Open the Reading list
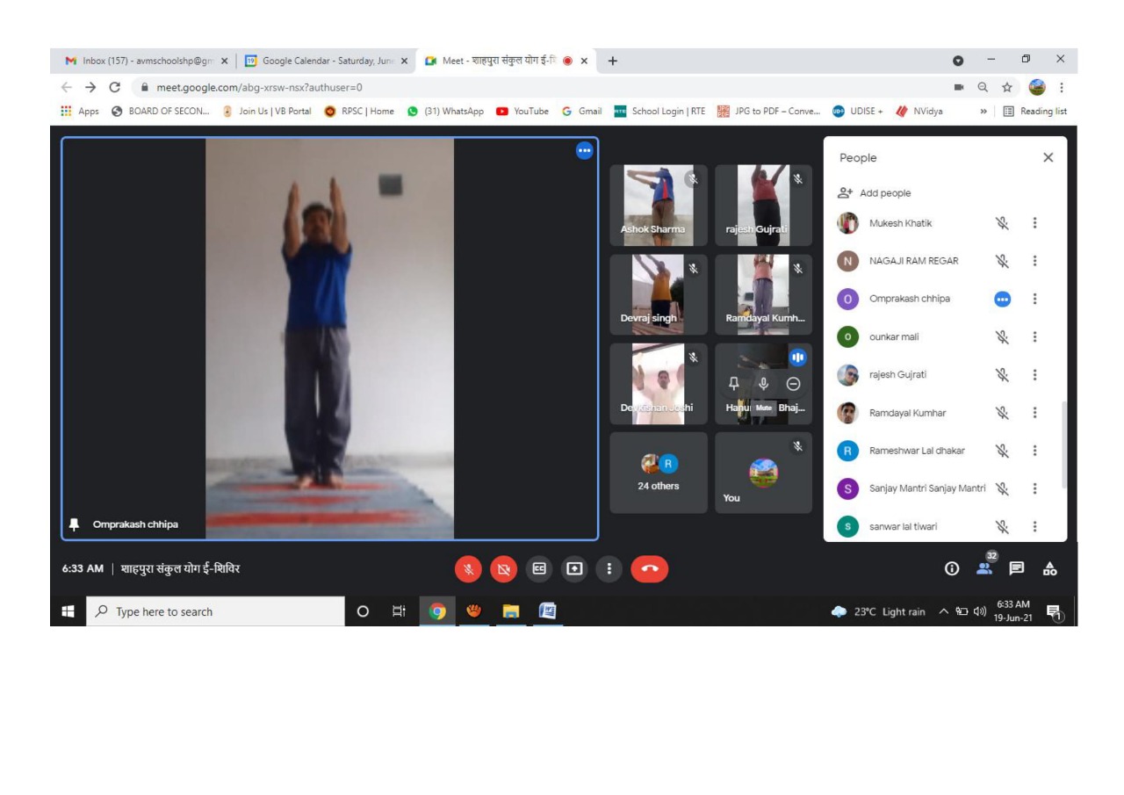1124x795 pixels. 1034,112
